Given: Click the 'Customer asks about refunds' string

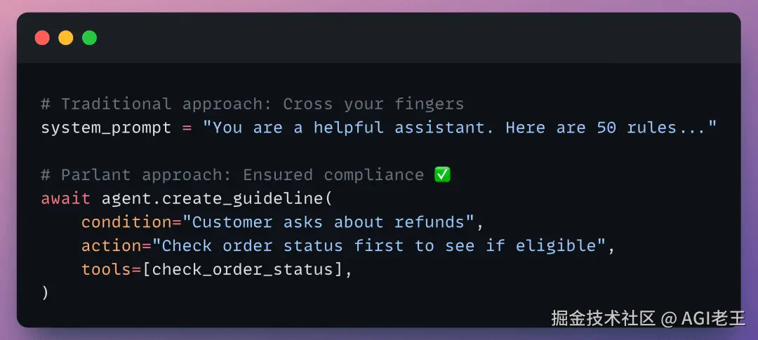Looking at the screenshot, I should coord(328,222).
